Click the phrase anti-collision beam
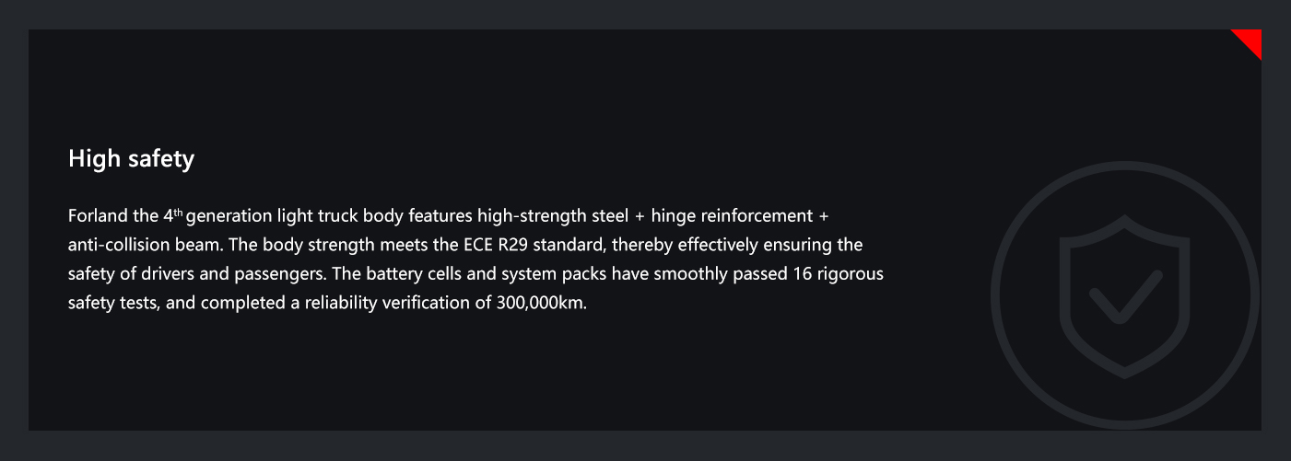This screenshot has width=1291, height=461. pos(145,246)
